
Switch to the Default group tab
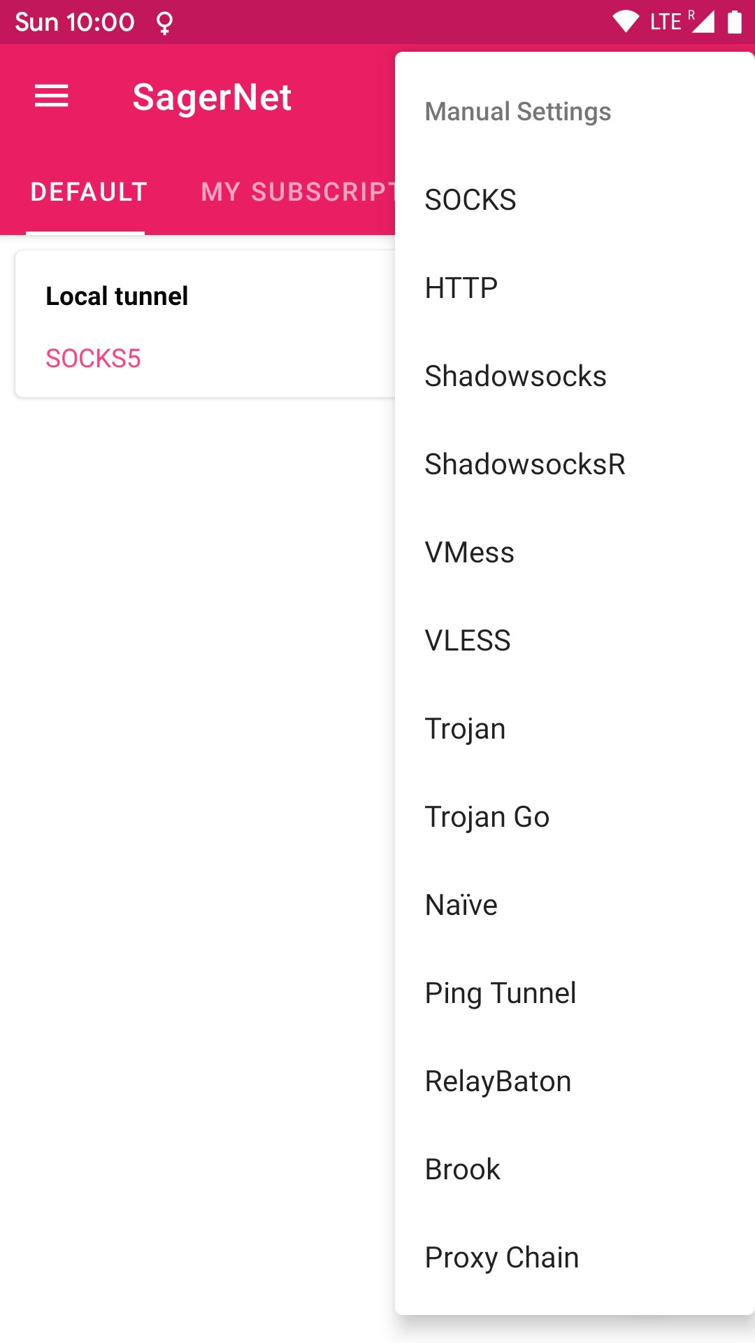[89, 192]
